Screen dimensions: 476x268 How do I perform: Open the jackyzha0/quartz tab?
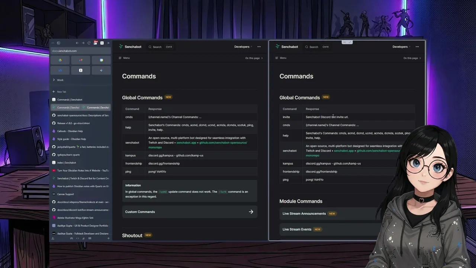(81, 147)
